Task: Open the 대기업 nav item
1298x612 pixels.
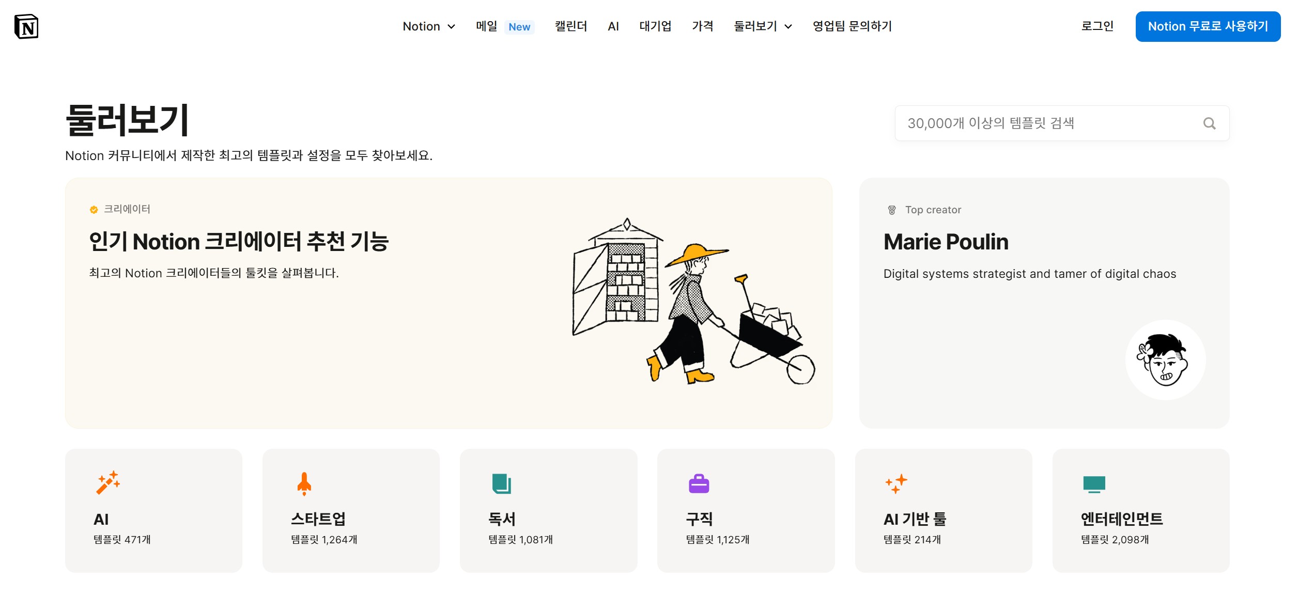Action: point(655,26)
